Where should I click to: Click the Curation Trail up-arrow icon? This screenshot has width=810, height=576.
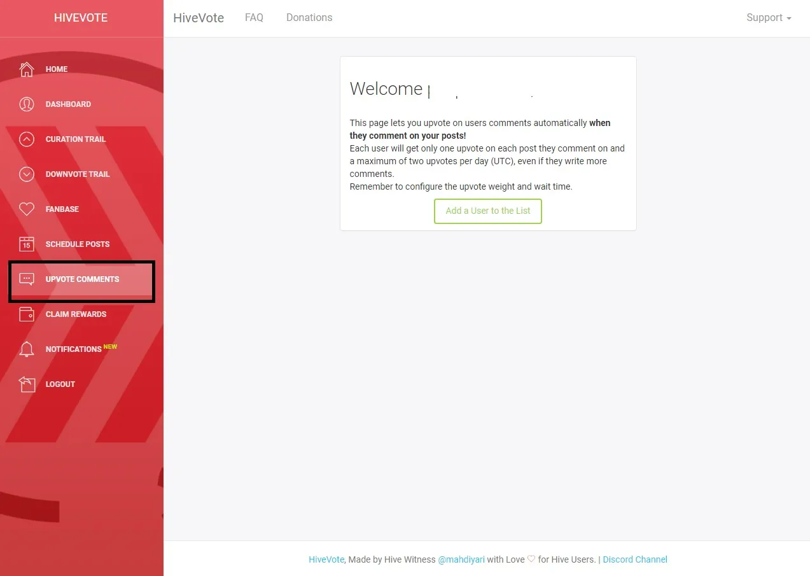(x=27, y=139)
